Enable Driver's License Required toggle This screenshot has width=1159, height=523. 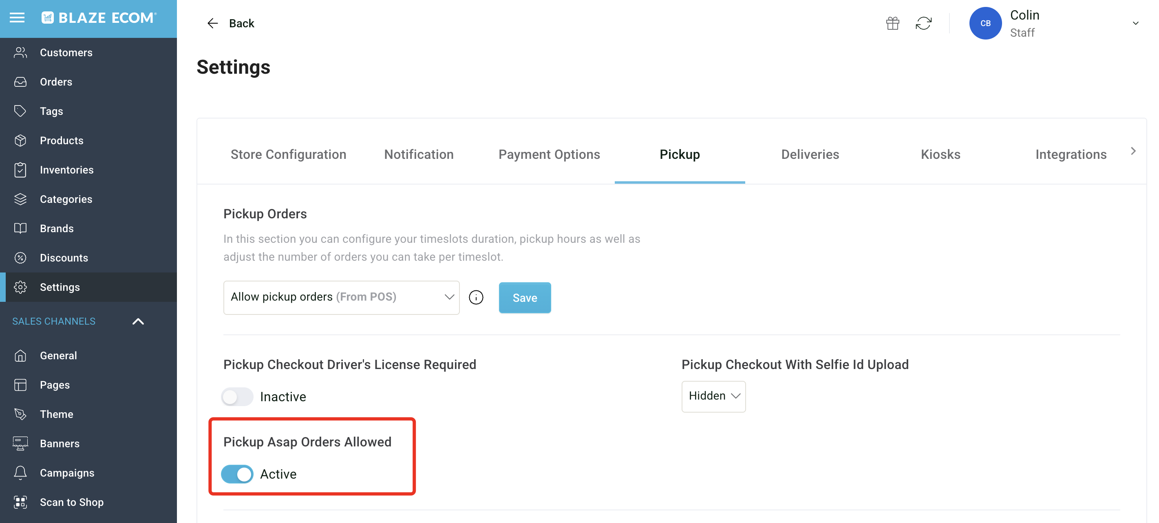pos(237,397)
